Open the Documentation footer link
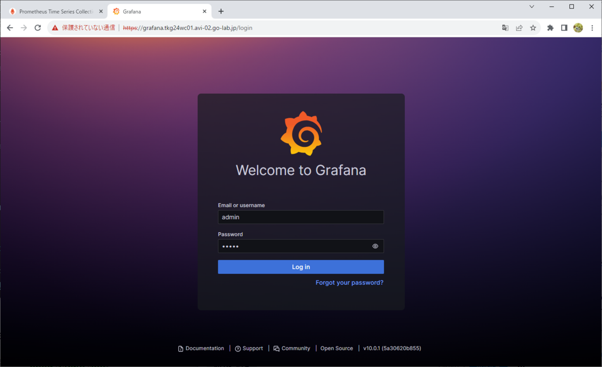The image size is (602, 367). coord(201,348)
